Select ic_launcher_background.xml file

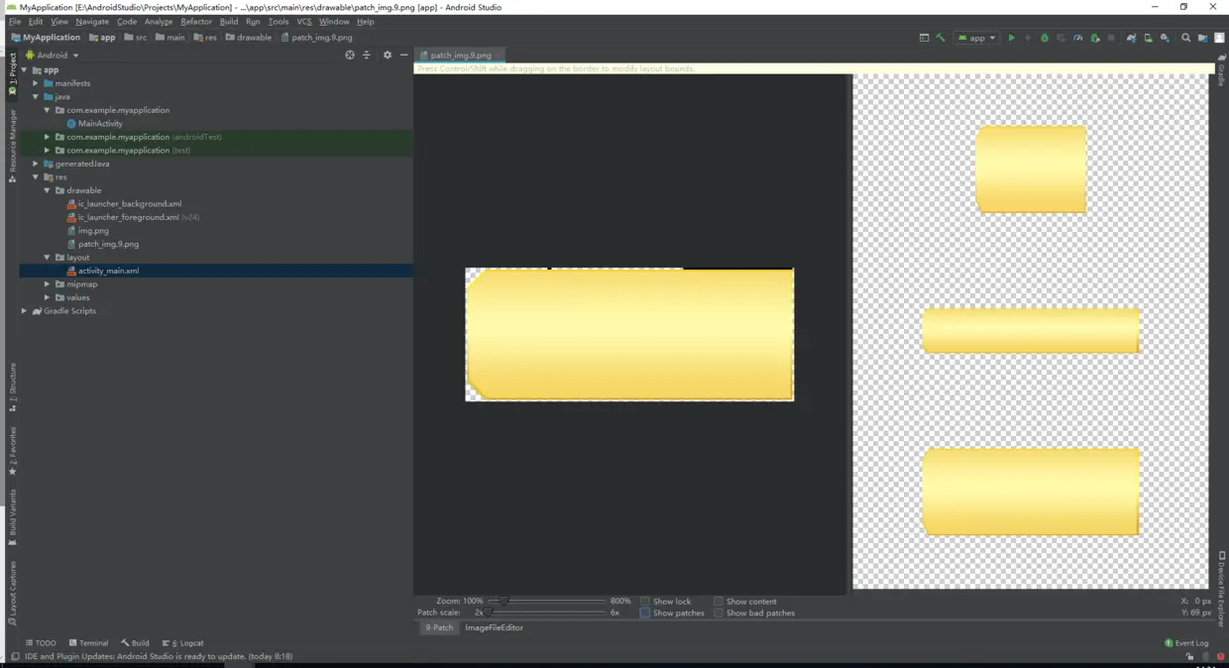[x=124, y=204]
